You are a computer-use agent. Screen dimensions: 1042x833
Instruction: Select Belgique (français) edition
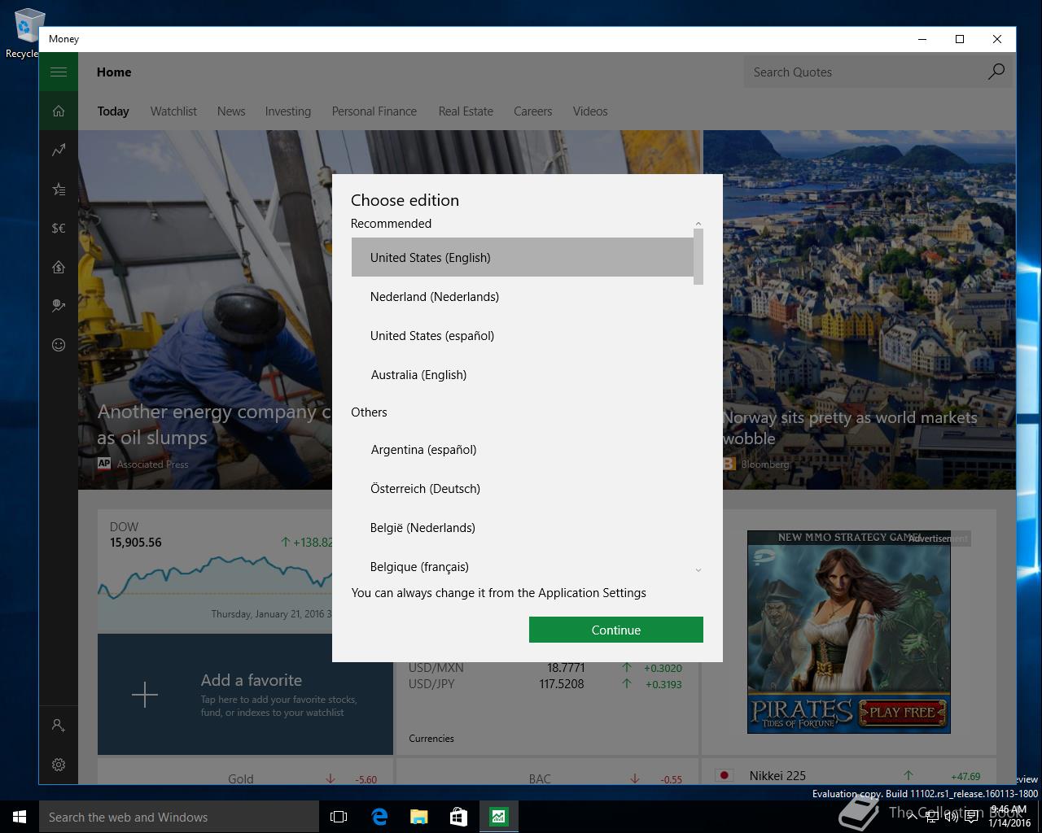click(522, 566)
